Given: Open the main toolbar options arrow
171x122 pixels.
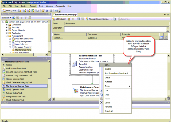Looking at the screenshot, I should [60, 11].
